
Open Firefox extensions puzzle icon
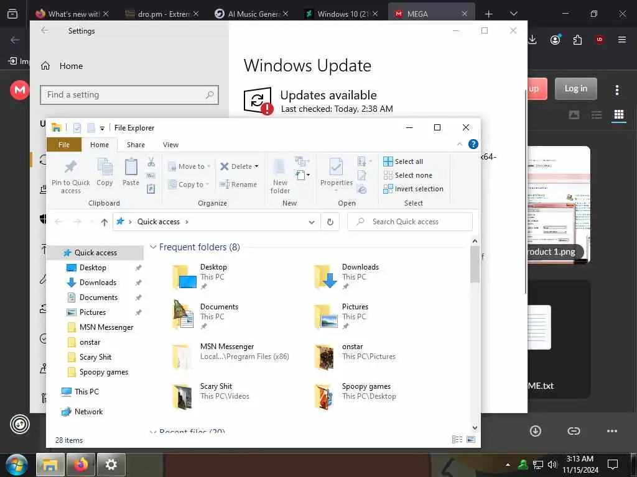pos(577,40)
